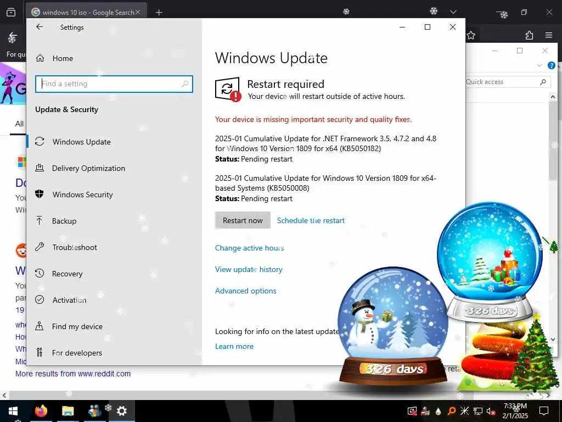Image resolution: width=562 pixels, height=422 pixels.
Task: Open Delivery Optimization page
Action: (88, 168)
